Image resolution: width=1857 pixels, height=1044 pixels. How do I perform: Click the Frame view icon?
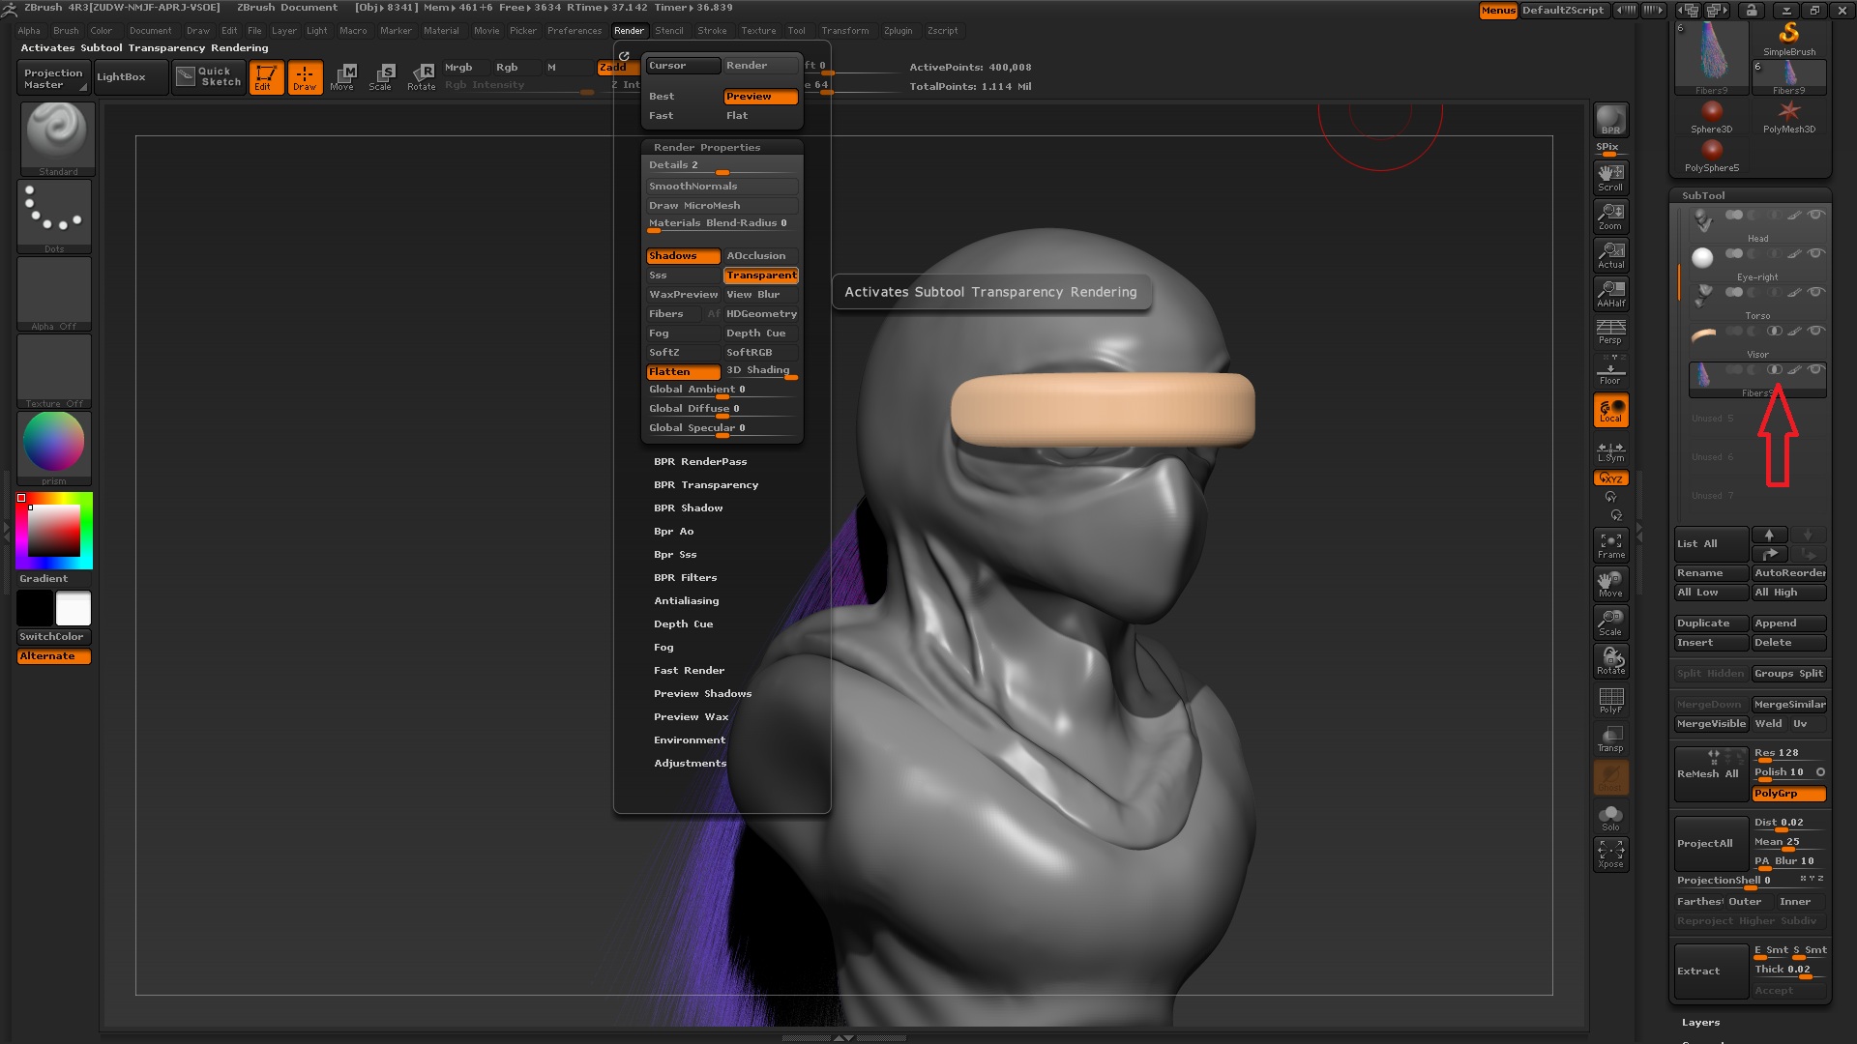click(1610, 545)
